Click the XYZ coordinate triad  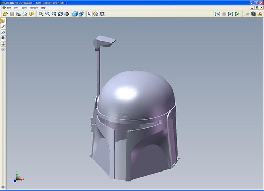(18, 177)
